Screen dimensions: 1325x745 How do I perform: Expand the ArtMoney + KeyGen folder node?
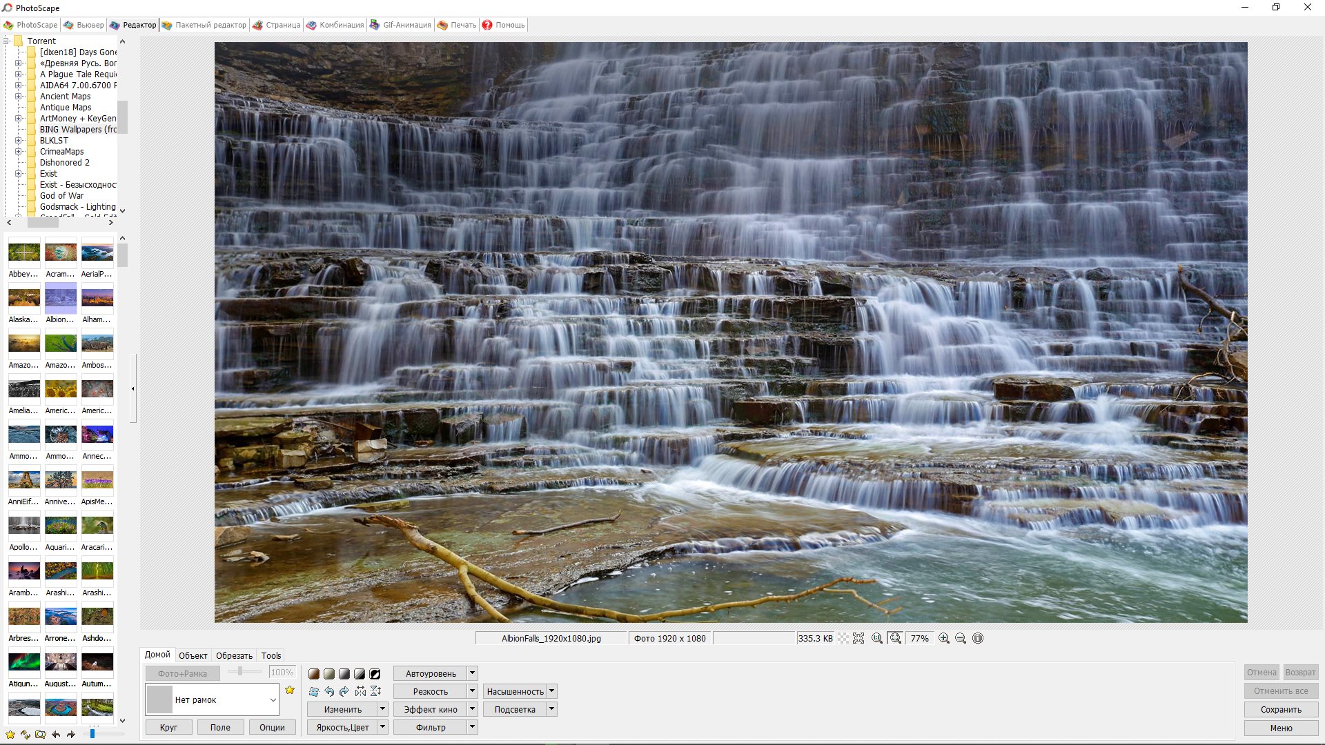pos(19,119)
